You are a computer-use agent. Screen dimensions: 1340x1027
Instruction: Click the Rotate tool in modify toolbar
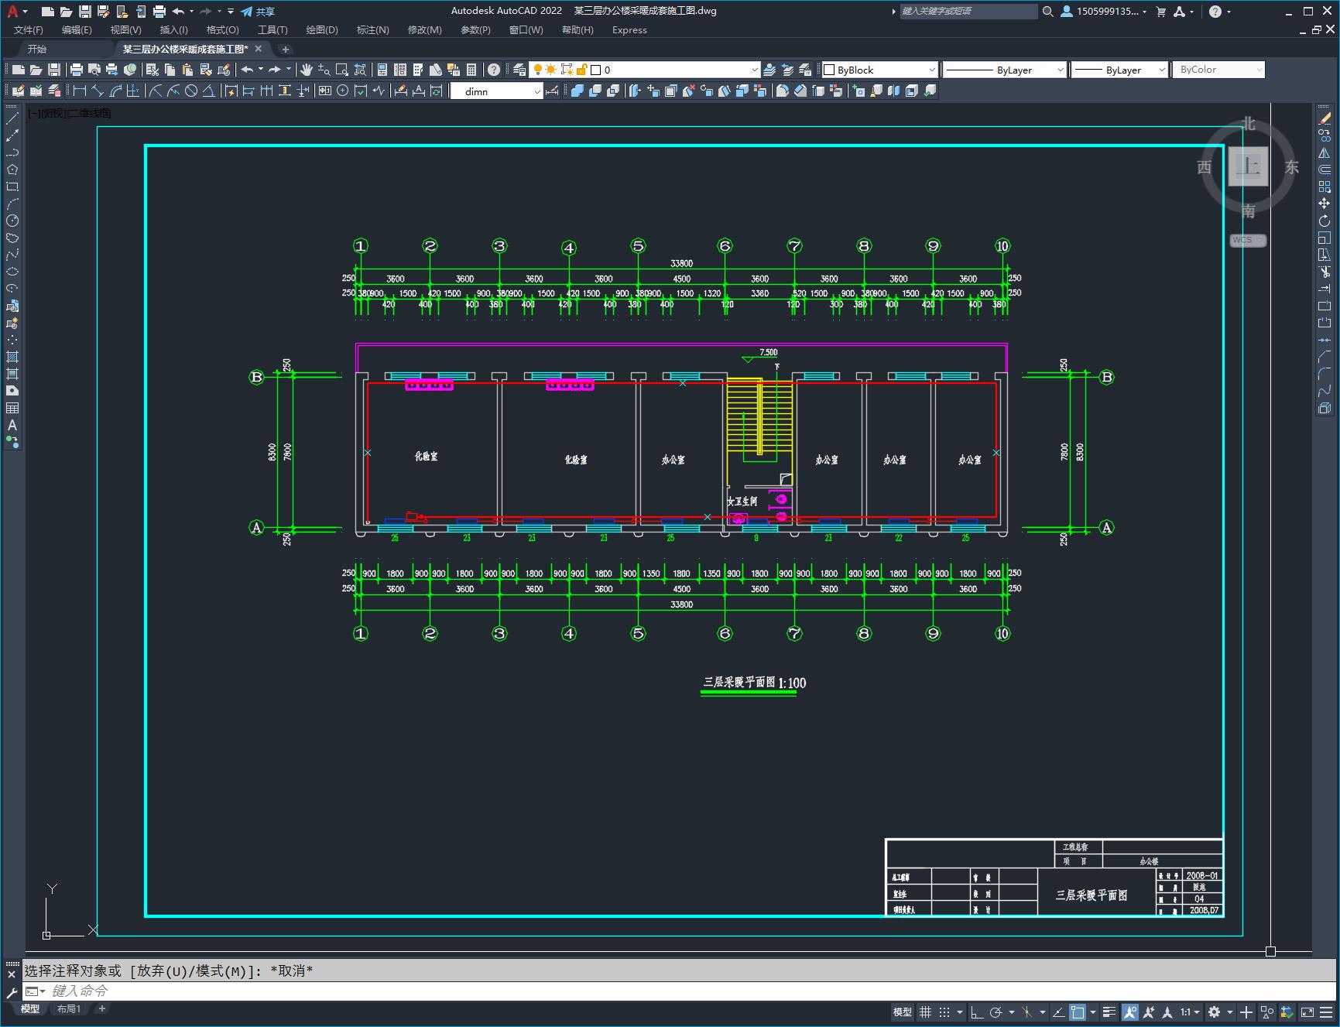click(1325, 221)
